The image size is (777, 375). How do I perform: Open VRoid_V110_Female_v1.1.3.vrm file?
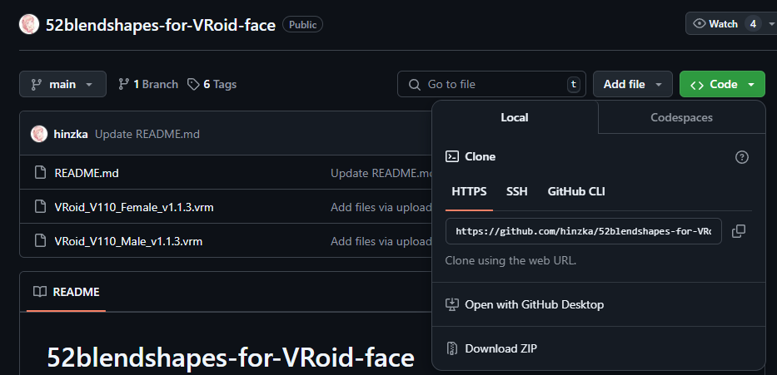point(134,207)
